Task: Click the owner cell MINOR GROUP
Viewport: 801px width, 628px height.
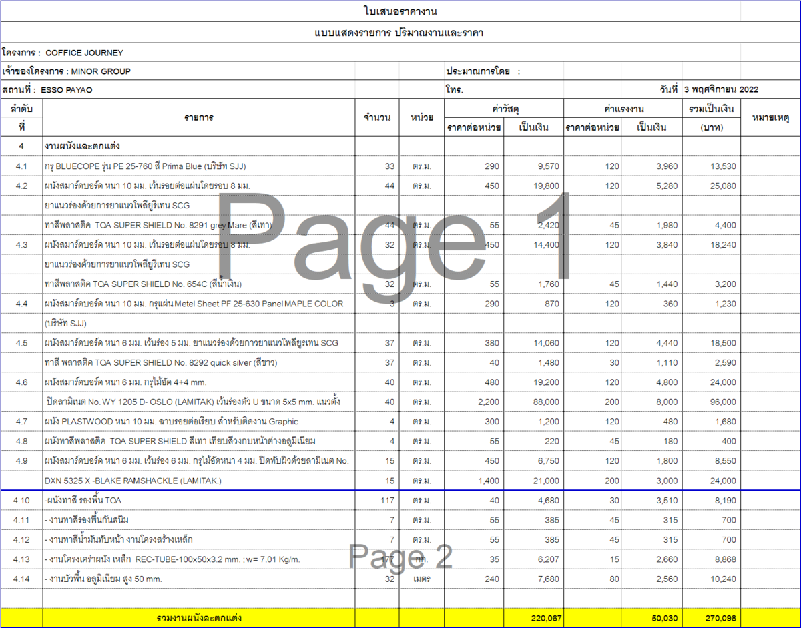Action: tap(101, 71)
